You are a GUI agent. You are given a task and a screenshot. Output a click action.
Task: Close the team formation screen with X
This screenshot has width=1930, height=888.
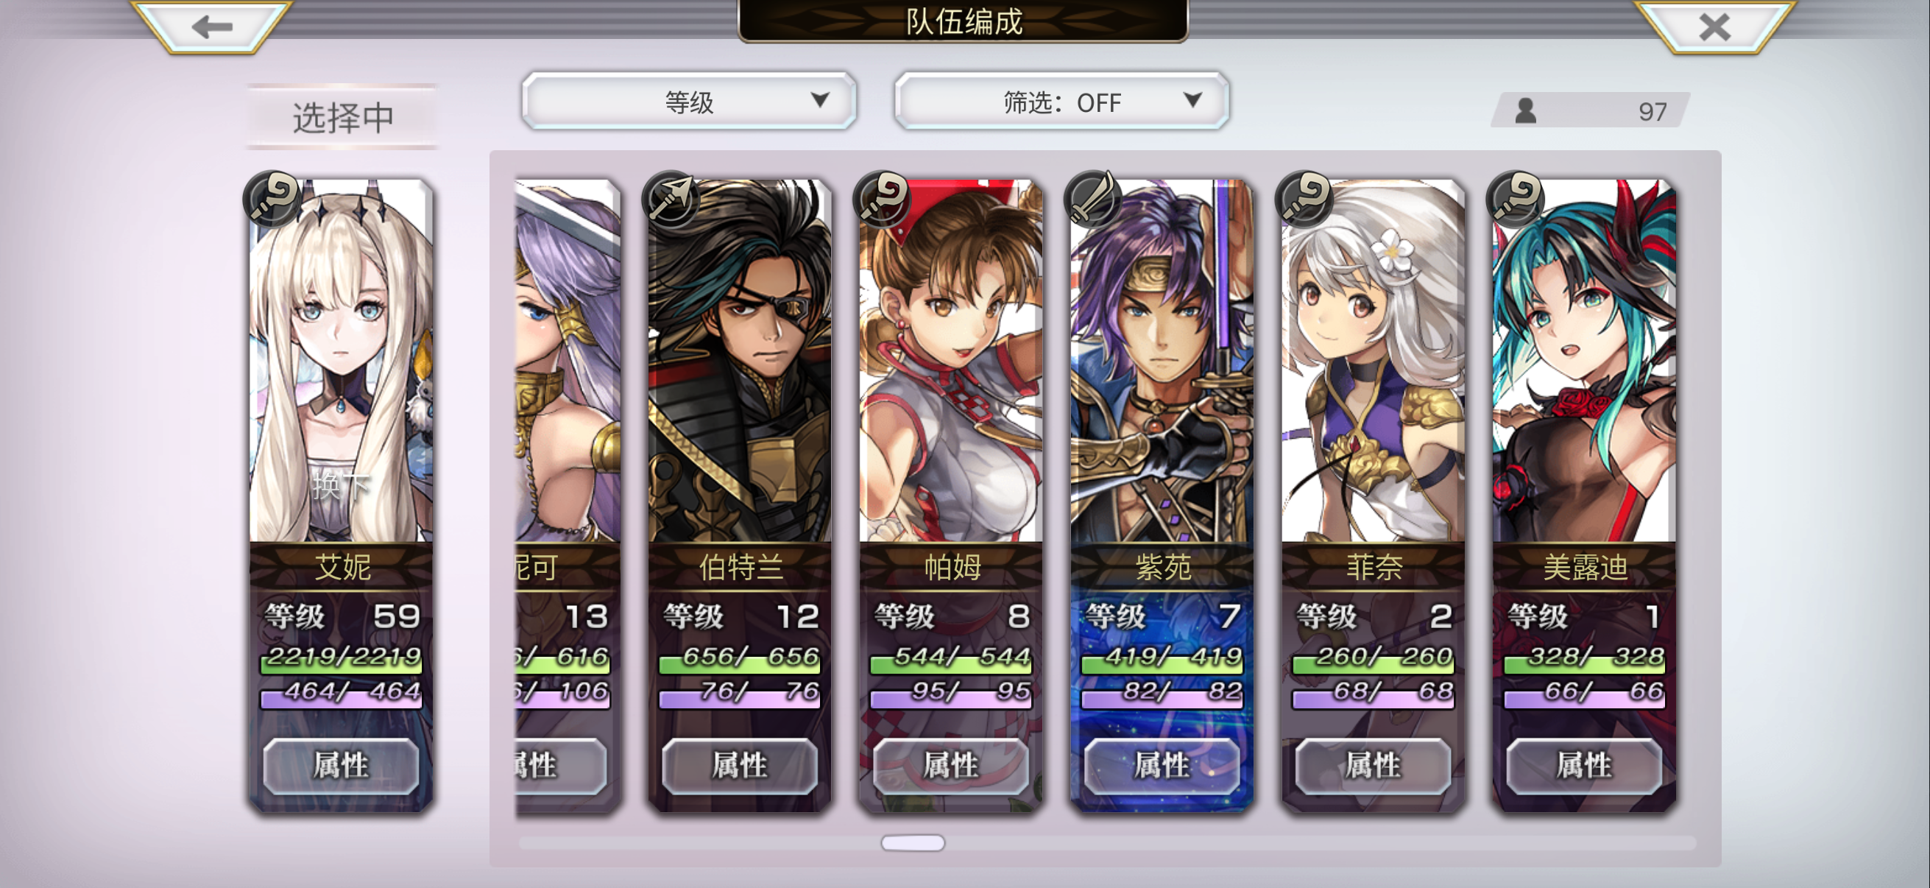pyautogui.click(x=1714, y=27)
